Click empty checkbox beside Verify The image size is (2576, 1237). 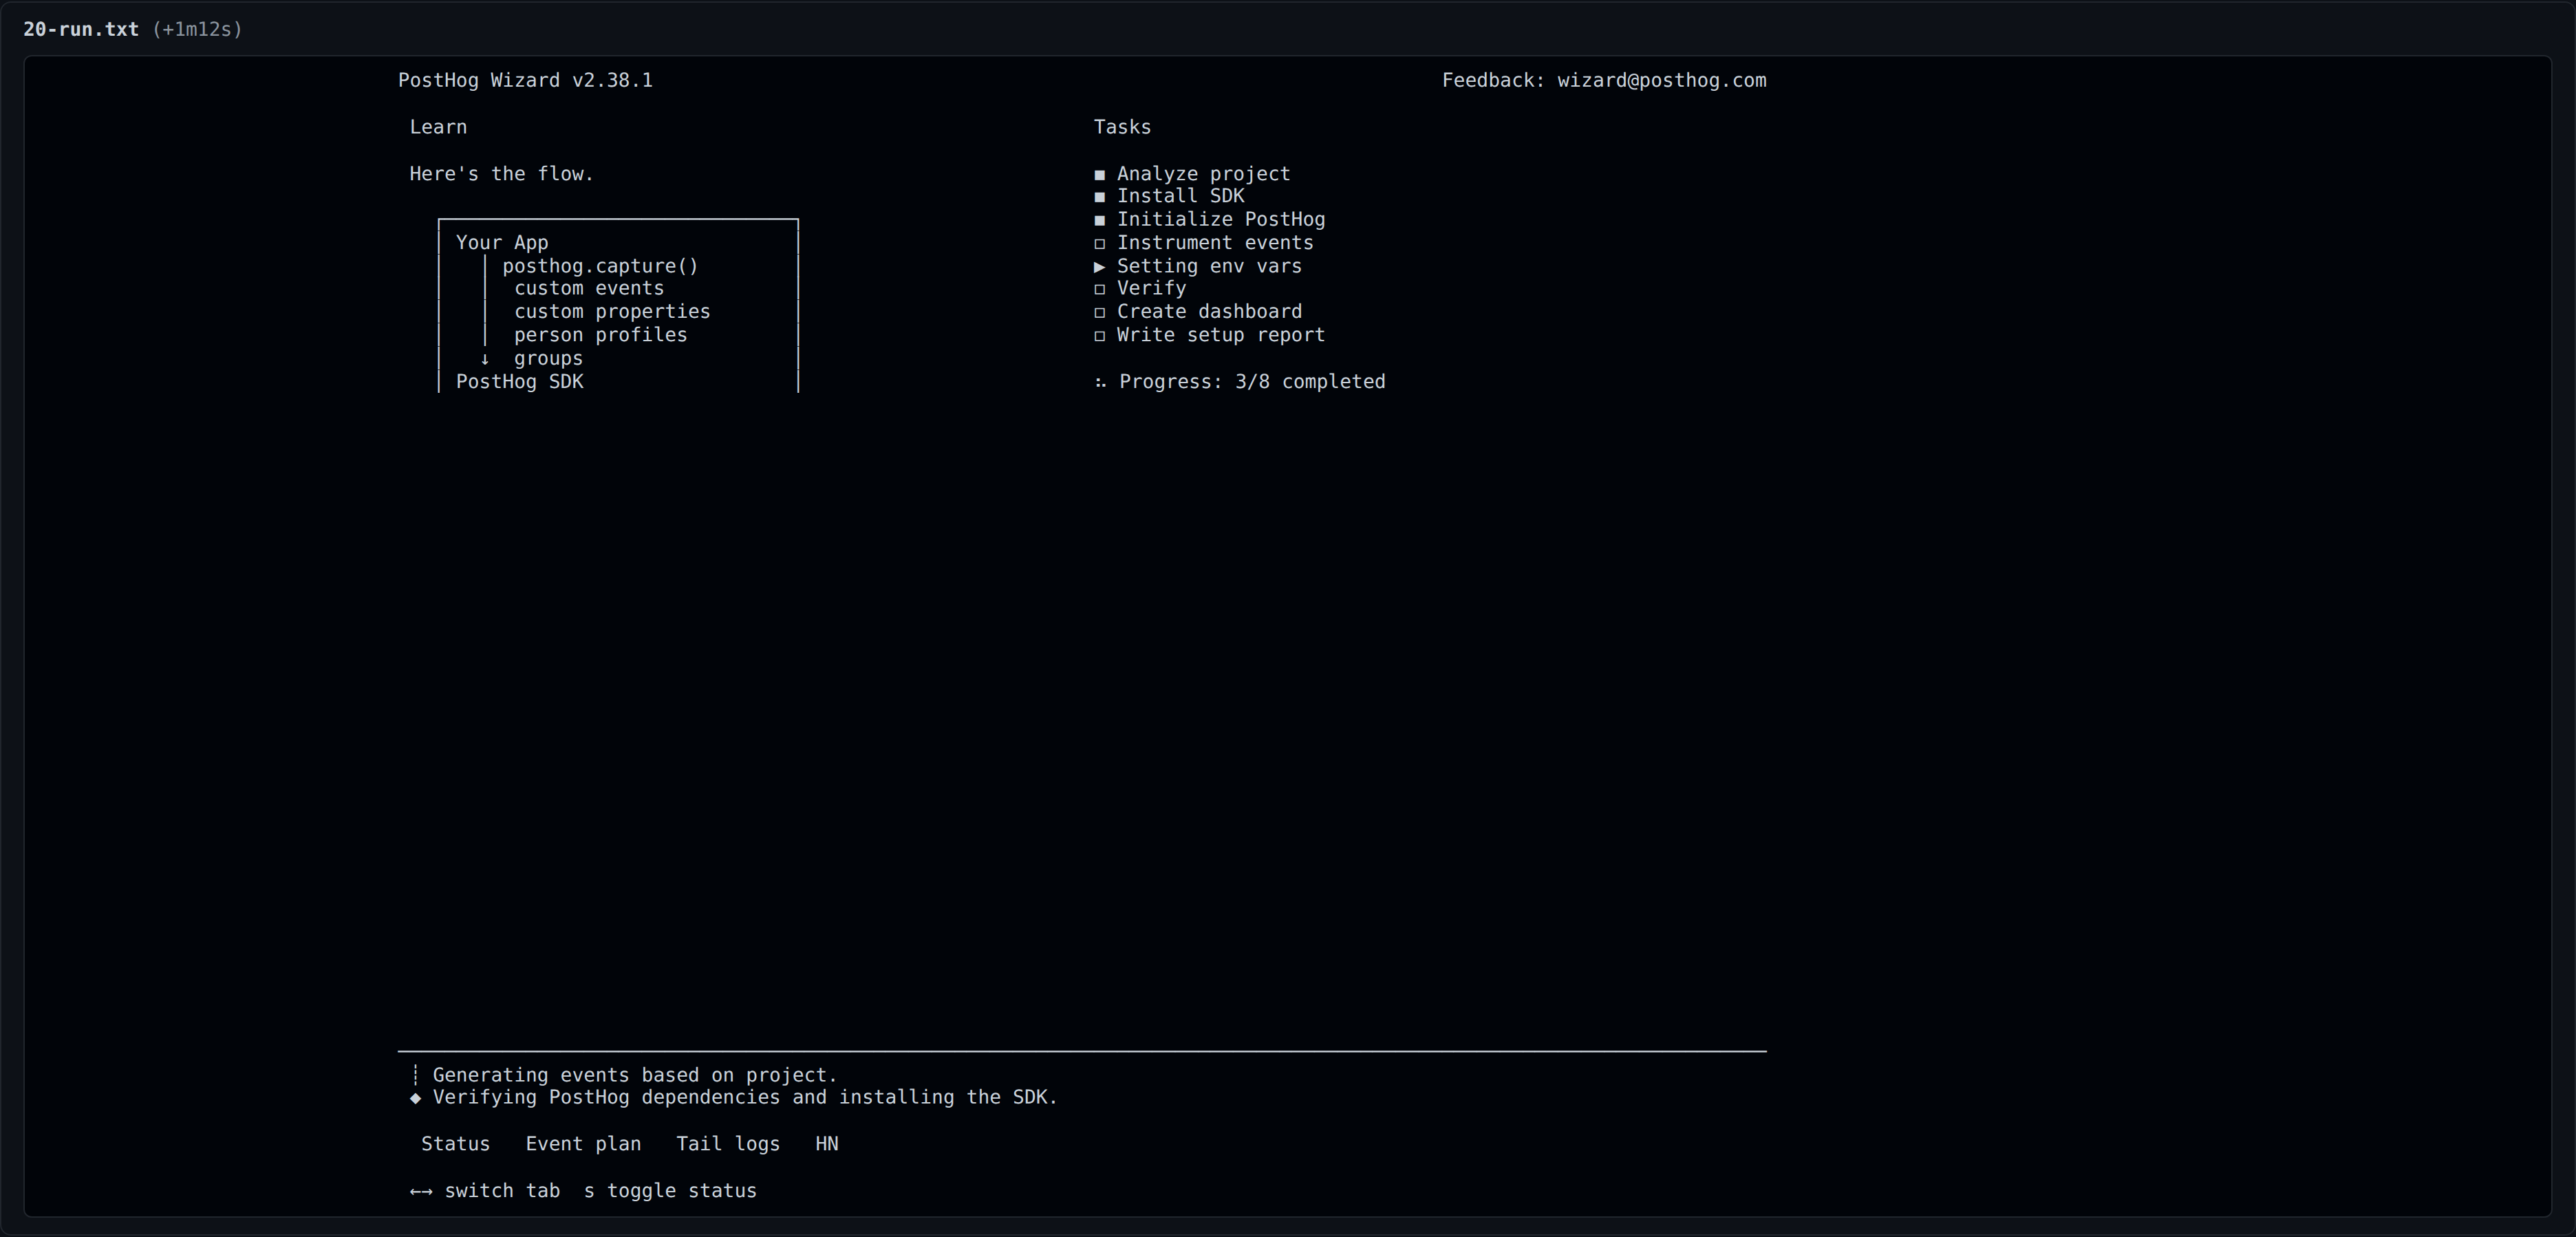tap(1100, 289)
